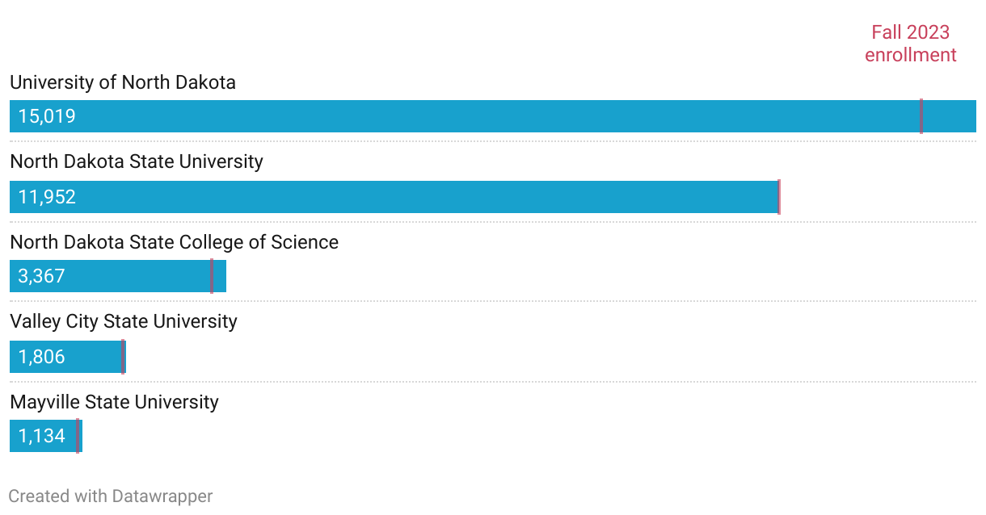The height and width of the screenshot is (515, 986).
Task: Click the Valley City State University label
Action: [x=124, y=321]
